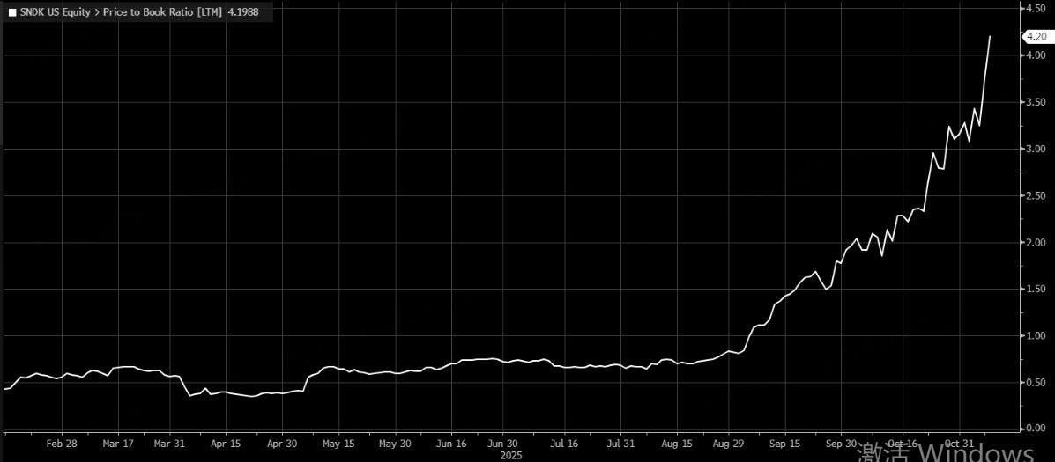Click the 4.1988 value in the legend
The height and width of the screenshot is (462, 1055).
(x=242, y=13)
